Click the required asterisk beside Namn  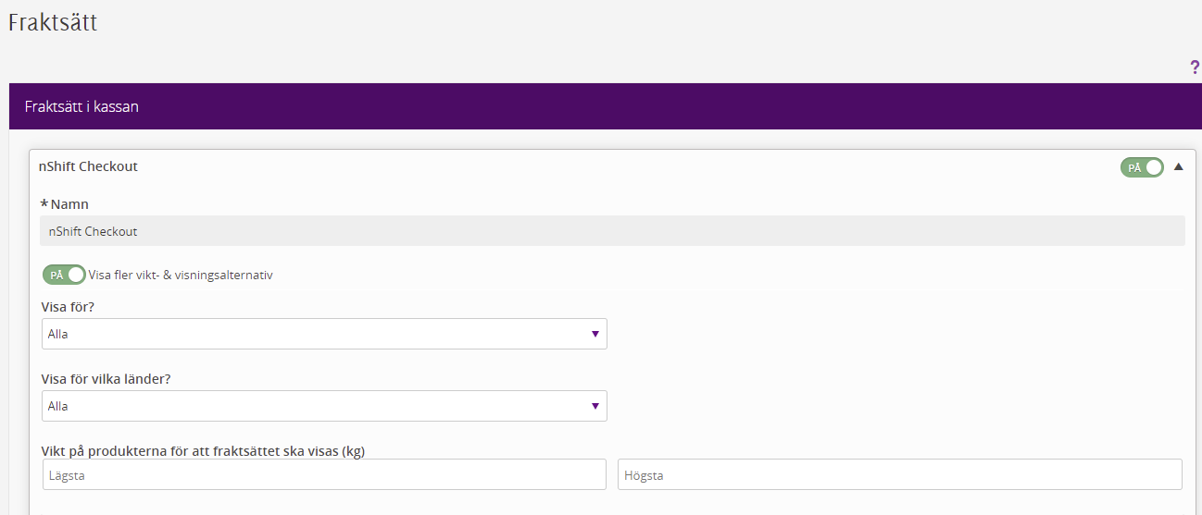(44, 203)
